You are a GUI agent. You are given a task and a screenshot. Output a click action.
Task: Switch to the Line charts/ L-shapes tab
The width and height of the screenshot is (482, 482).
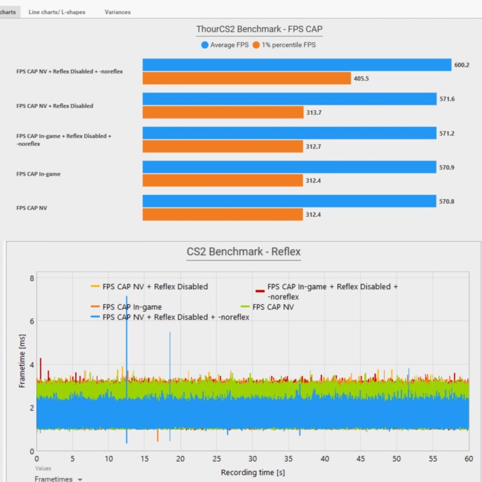[57, 12]
